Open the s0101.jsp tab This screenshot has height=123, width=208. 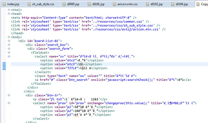click(x=96, y=4)
